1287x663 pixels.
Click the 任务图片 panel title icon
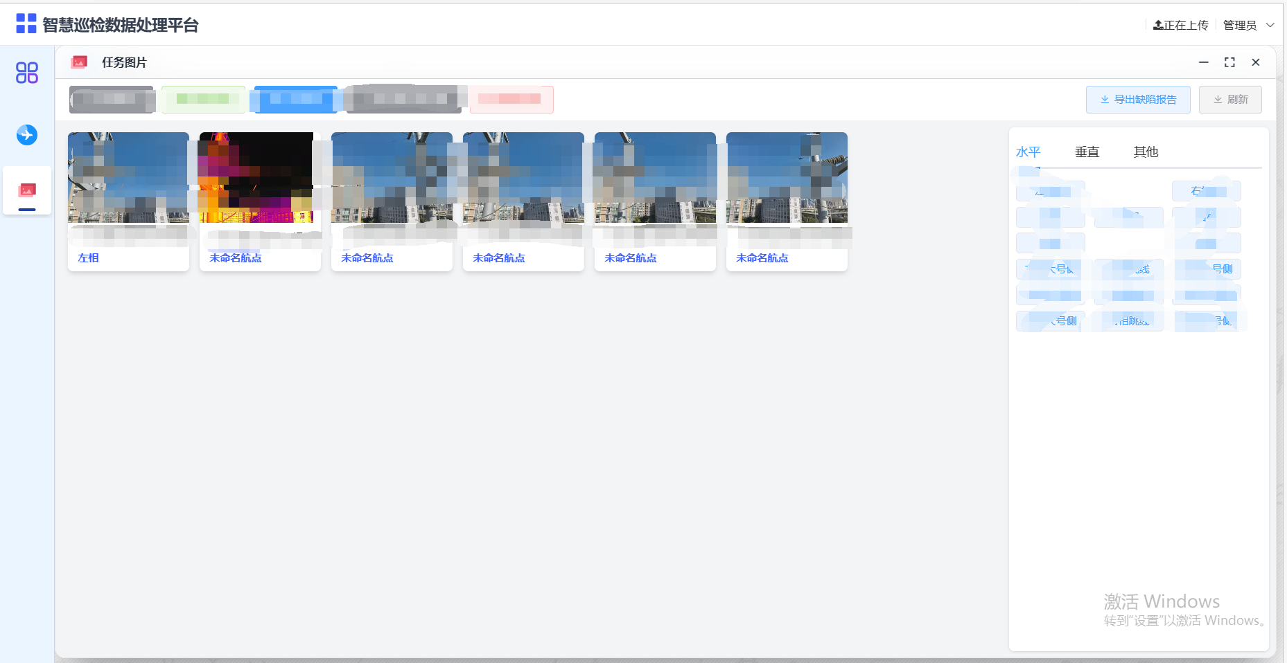[x=79, y=62]
